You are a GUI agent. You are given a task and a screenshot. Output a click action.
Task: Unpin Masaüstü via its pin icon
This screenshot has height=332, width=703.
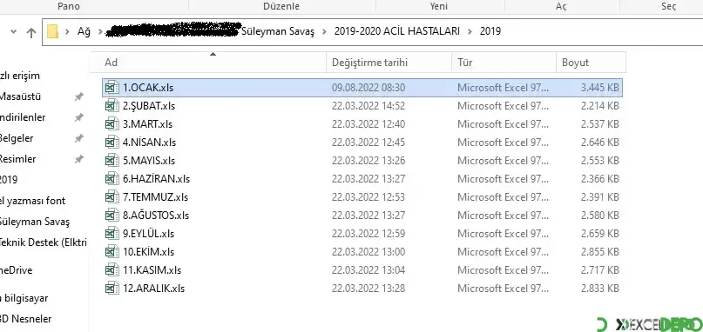[79, 96]
